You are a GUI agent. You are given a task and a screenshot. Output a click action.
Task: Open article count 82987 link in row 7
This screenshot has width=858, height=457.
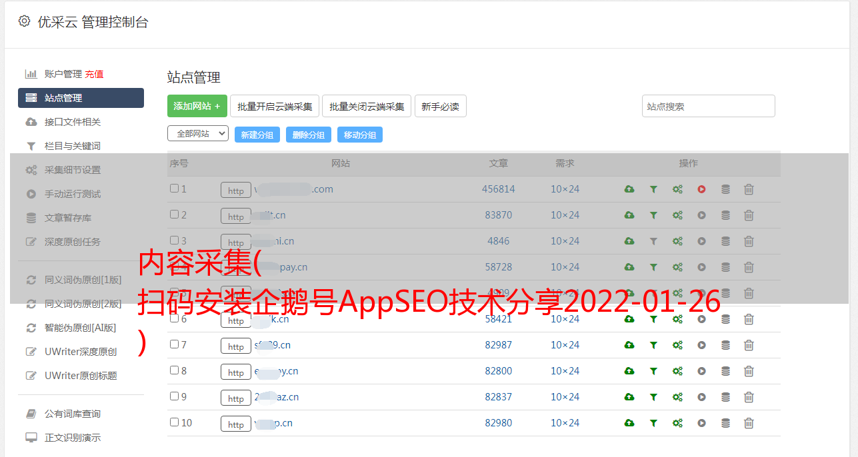coord(498,345)
